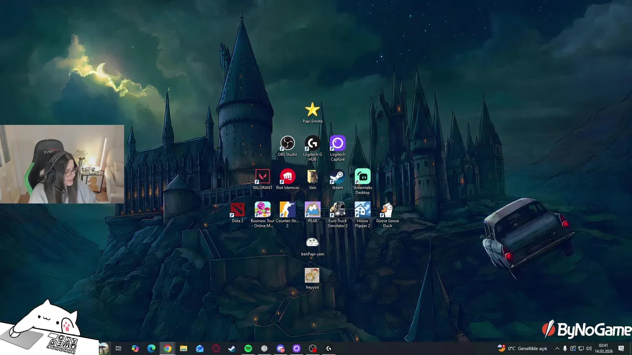Image resolution: width=632 pixels, height=355 pixels.
Task: Open the network tray icon
Action: [x=581, y=349]
